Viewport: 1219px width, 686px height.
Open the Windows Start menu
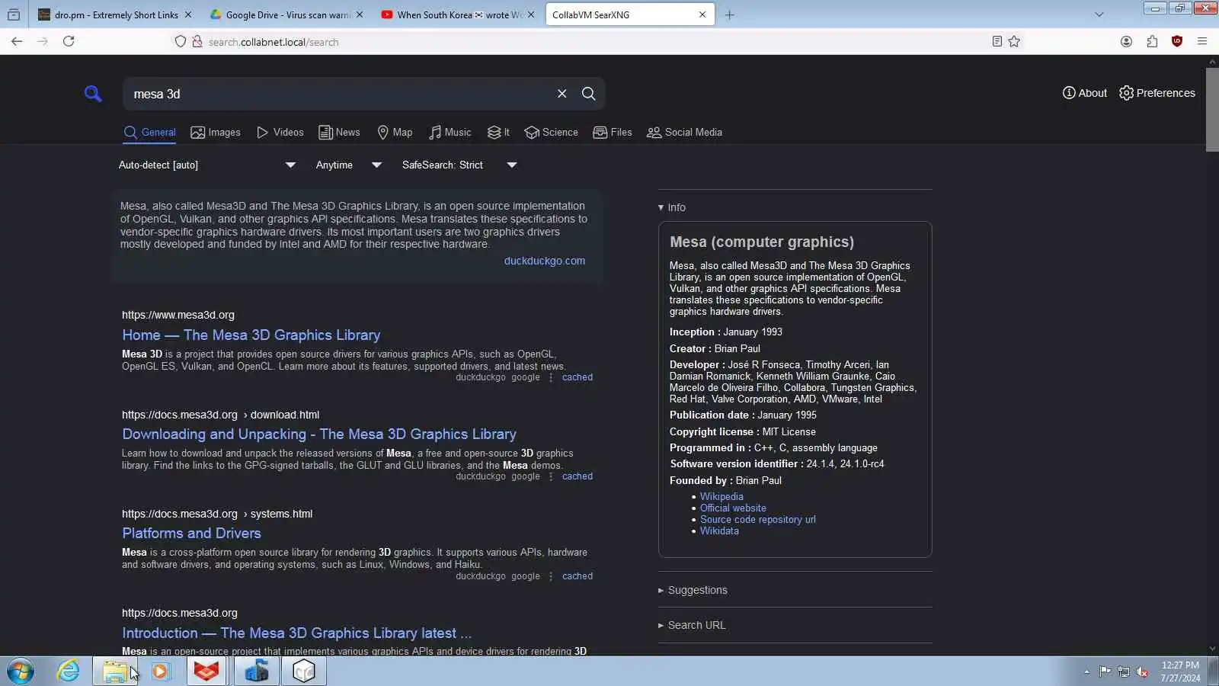click(21, 672)
